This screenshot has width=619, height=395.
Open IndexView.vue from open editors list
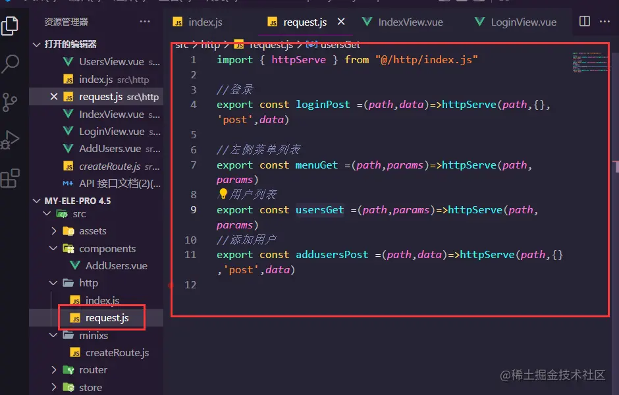pyautogui.click(x=96, y=114)
